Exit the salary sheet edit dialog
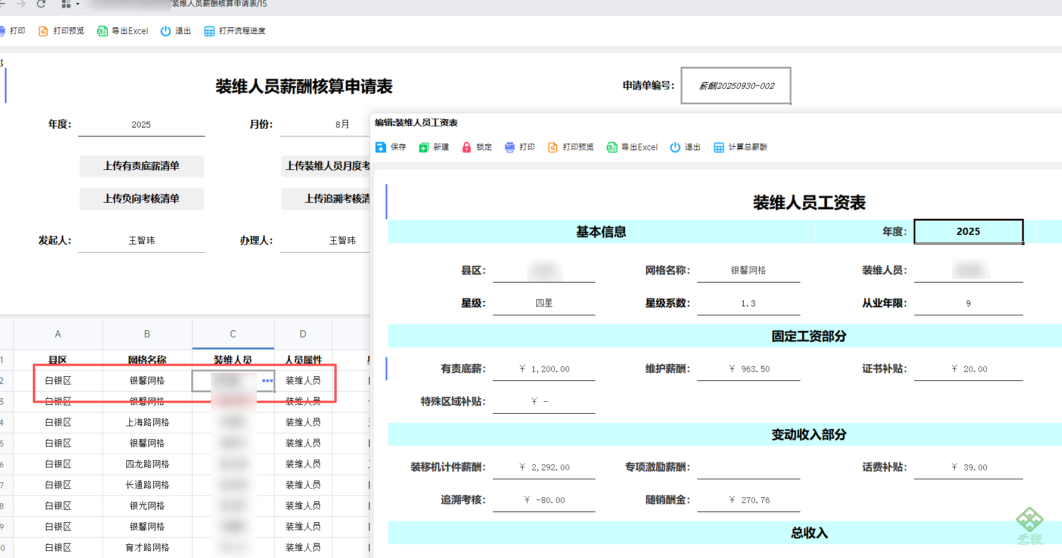 click(685, 147)
